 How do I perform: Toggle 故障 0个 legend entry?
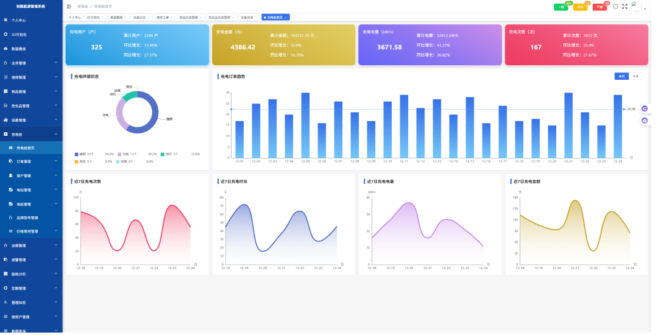pyautogui.click(x=125, y=161)
